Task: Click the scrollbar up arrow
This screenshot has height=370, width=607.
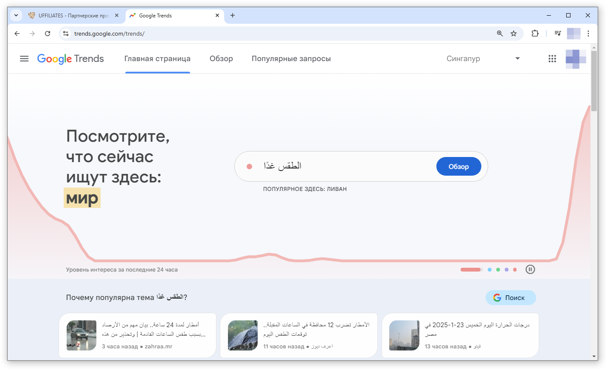Action: coord(594,47)
